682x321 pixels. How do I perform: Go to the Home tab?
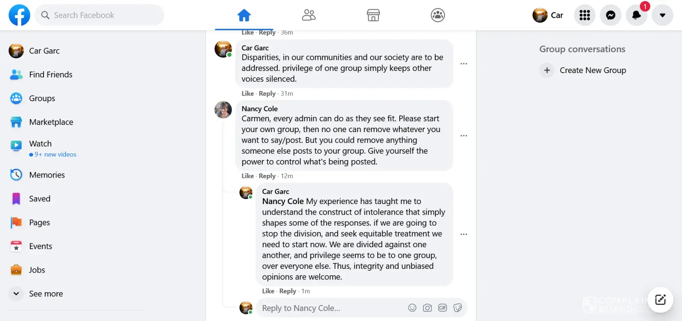click(x=244, y=15)
